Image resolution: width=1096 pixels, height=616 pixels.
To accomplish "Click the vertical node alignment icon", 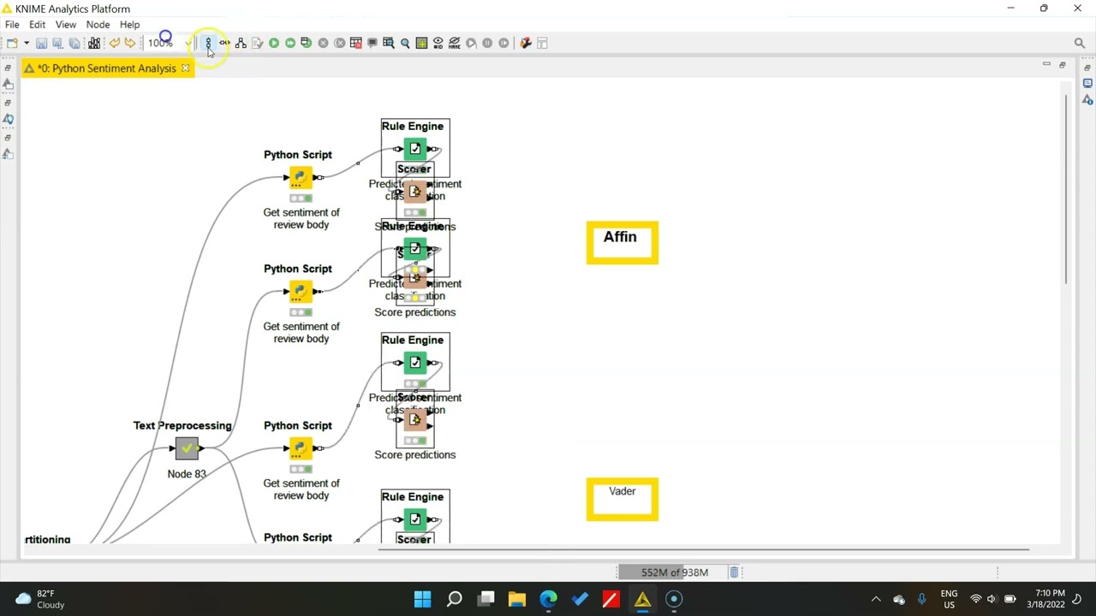I will click(x=208, y=43).
